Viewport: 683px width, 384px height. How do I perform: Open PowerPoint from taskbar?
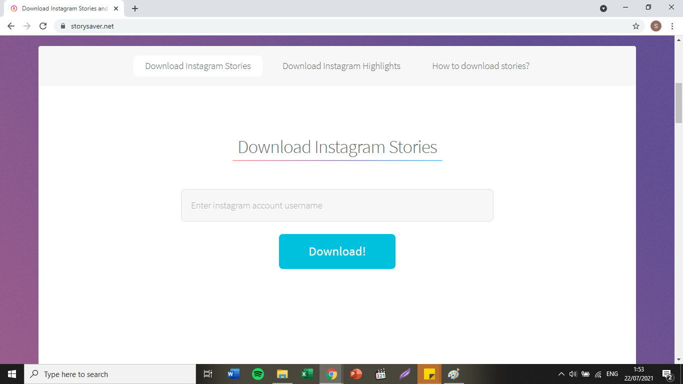[x=356, y=374]
